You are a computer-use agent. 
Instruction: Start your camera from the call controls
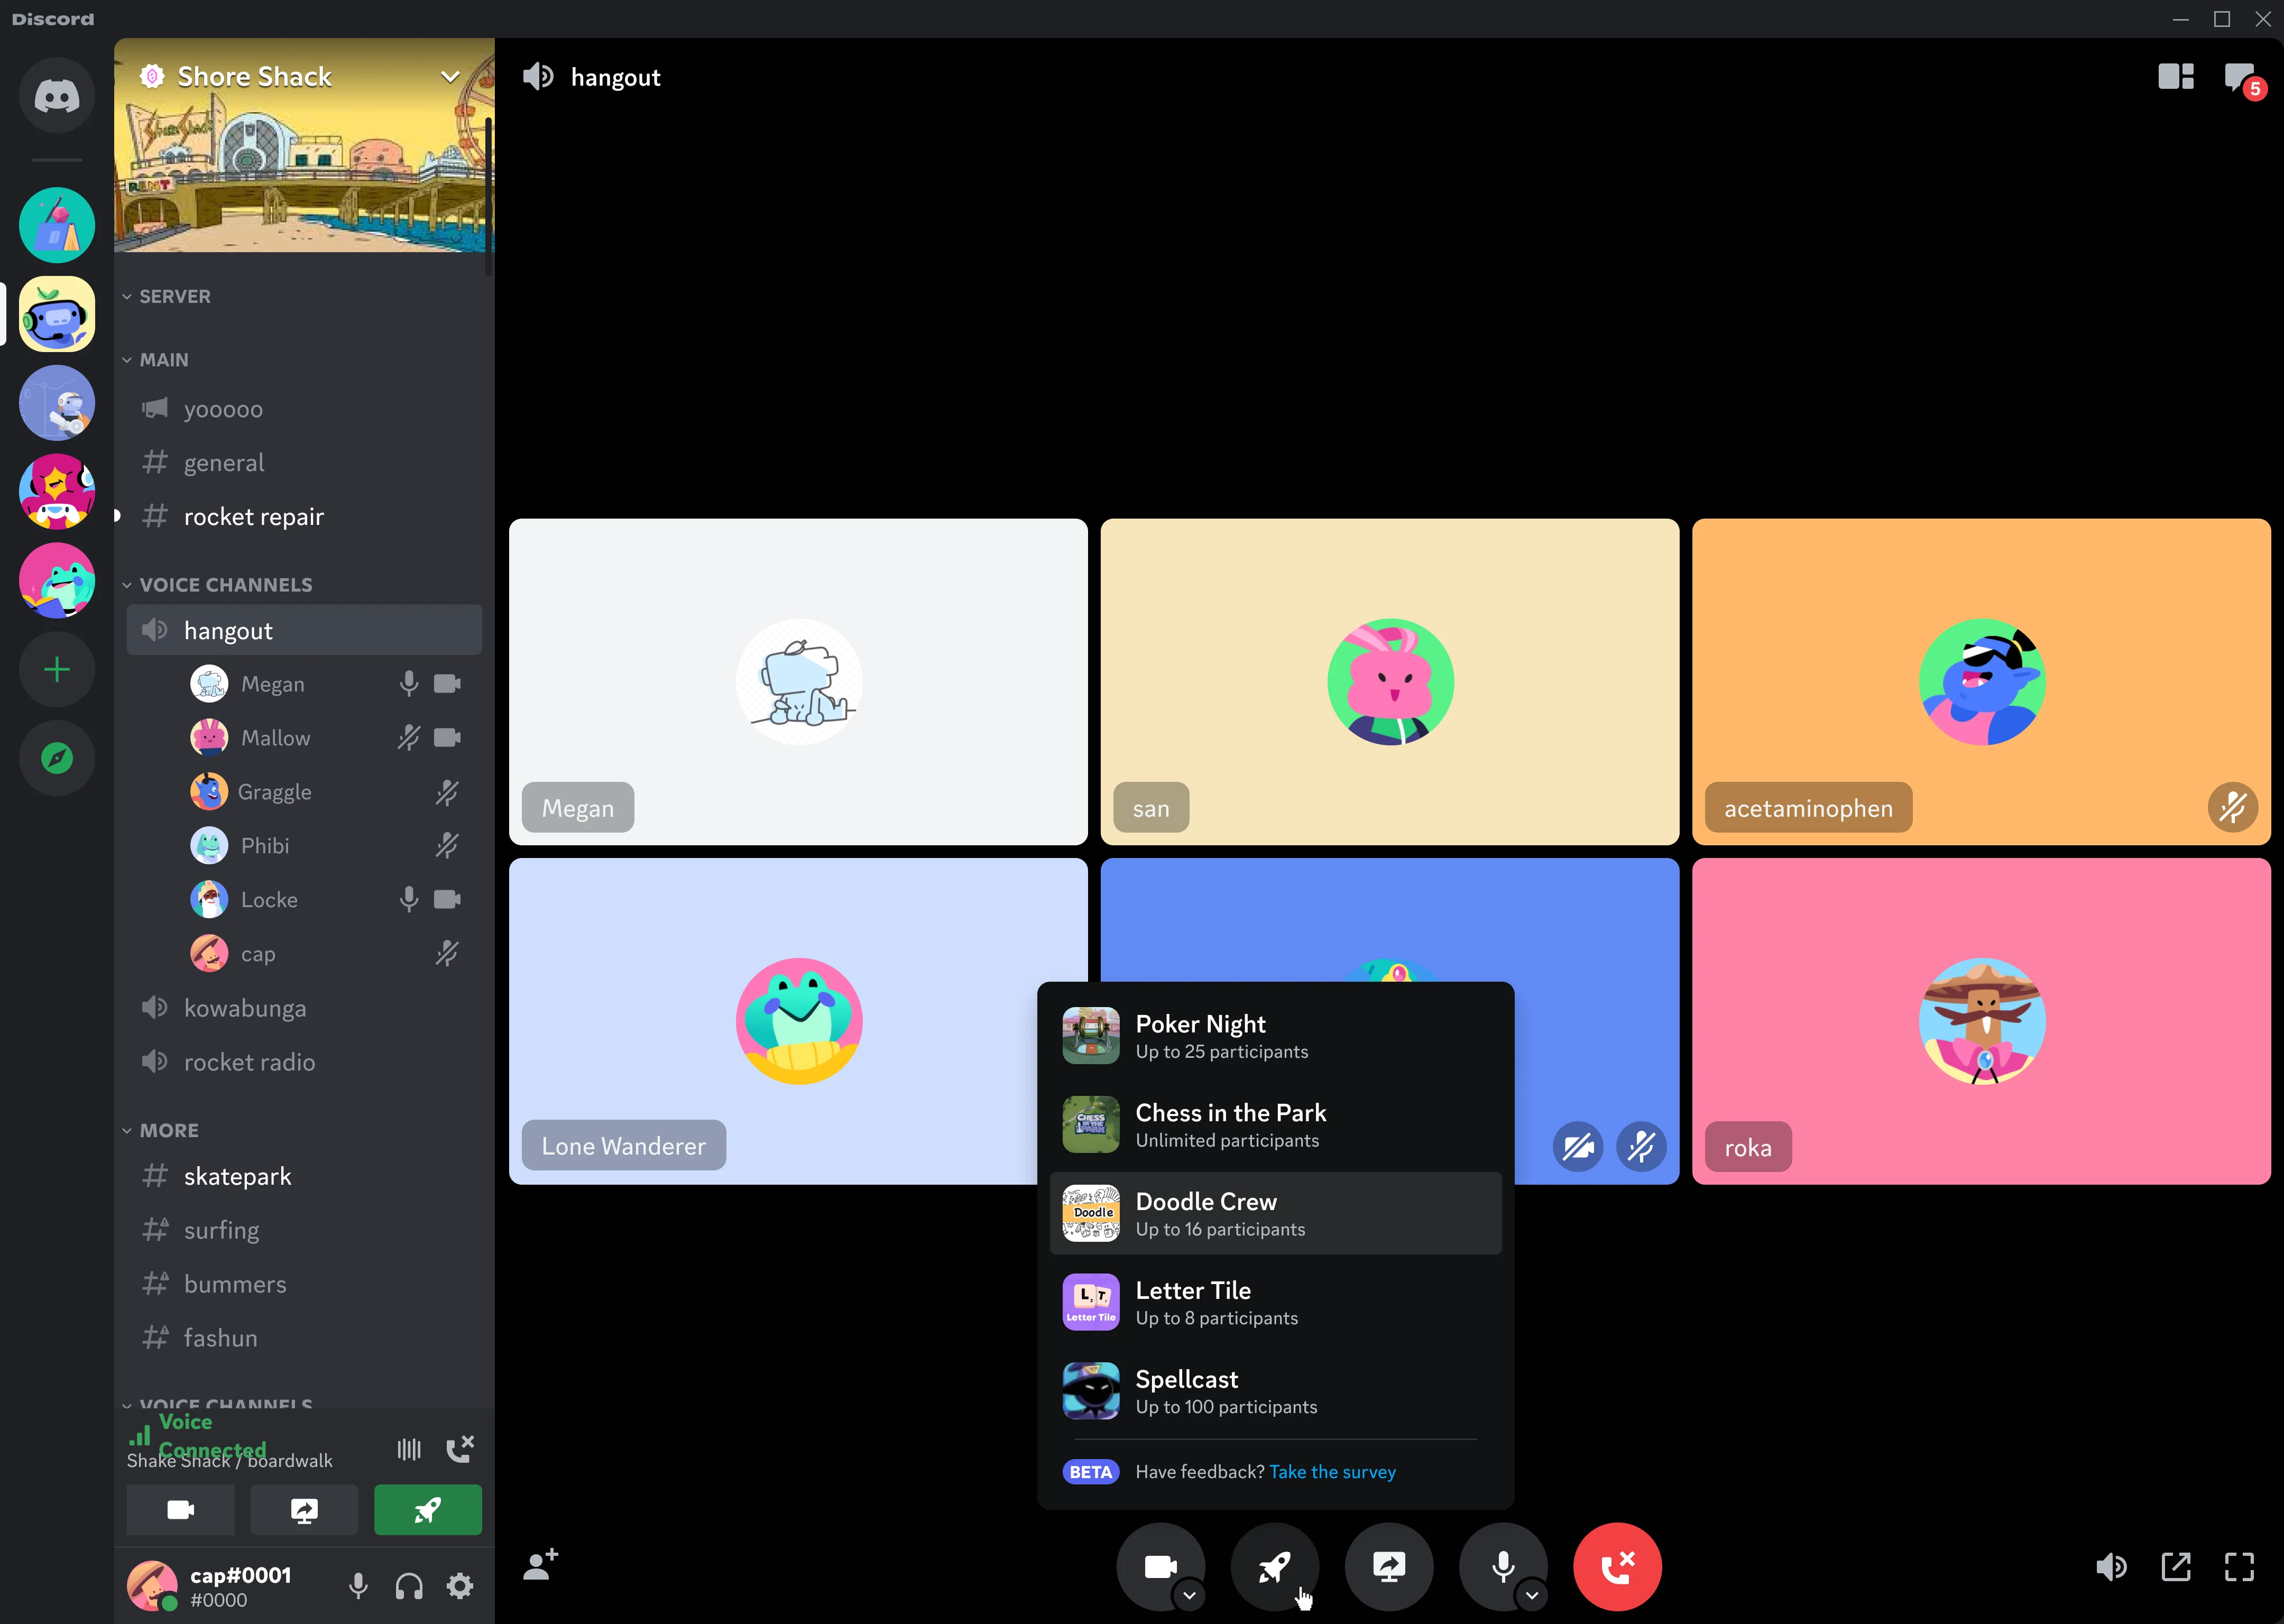[1160, 1566]
